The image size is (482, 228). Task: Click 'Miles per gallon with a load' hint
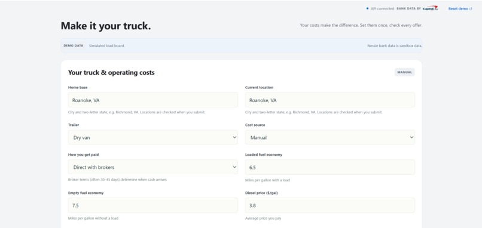coord(267,180)
